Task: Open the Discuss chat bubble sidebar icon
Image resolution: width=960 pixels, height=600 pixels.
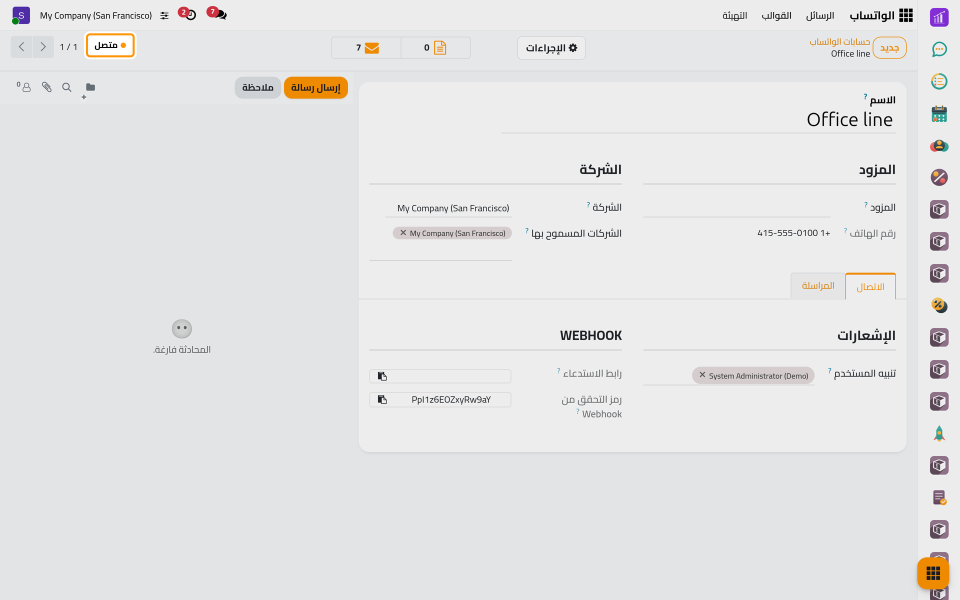Action: 939,49
